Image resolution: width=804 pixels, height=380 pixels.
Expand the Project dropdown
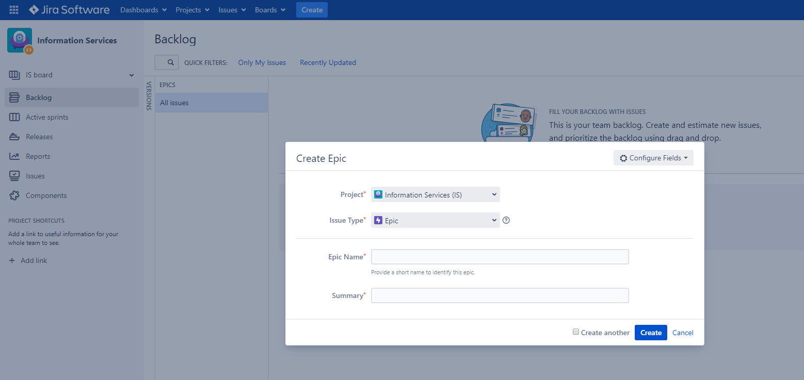436,194
